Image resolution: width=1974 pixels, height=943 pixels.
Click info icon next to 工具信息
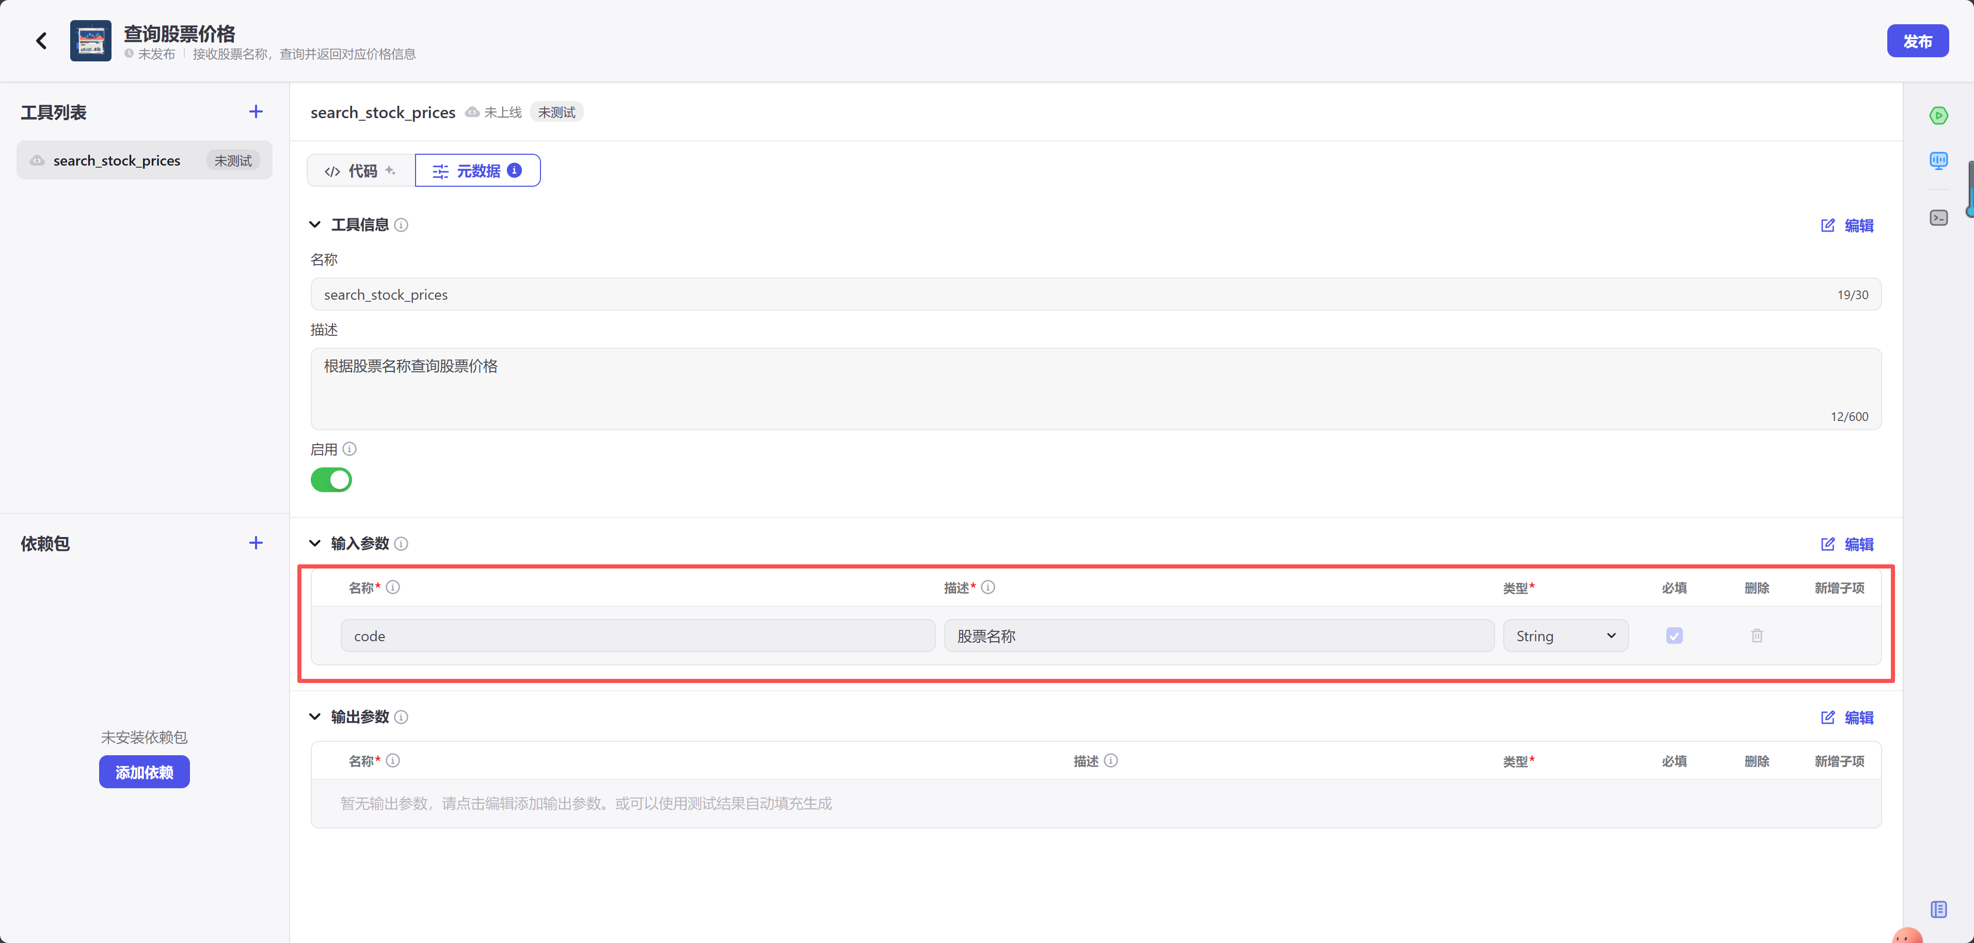click(401, 225)
